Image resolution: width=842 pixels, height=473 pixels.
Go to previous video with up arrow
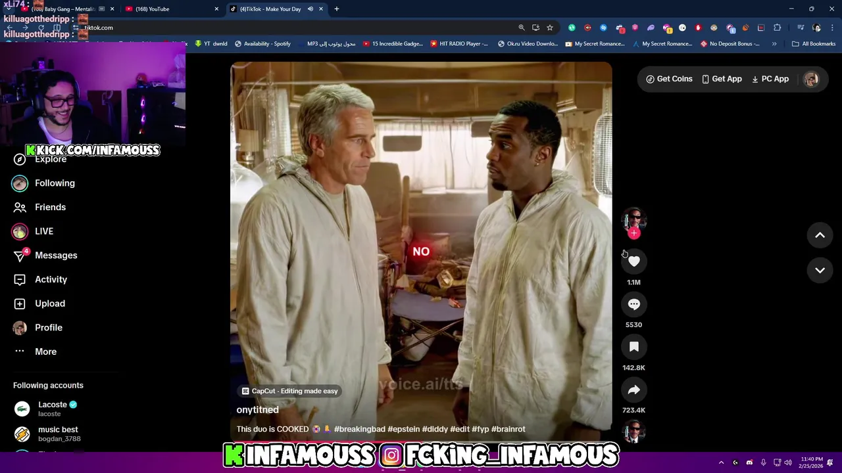(820, 235)
